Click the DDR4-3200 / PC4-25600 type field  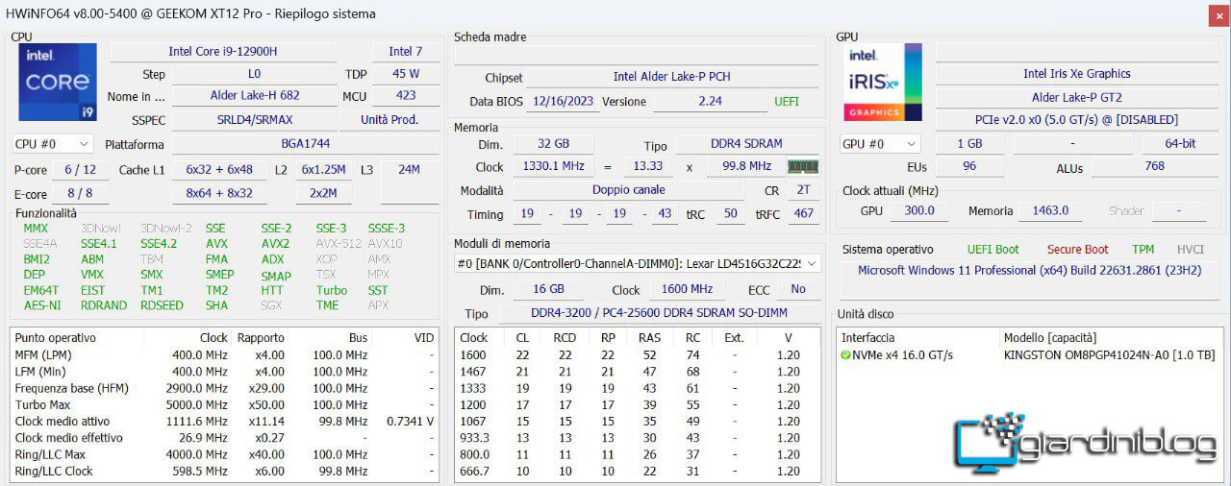click(x=659, y=313)
